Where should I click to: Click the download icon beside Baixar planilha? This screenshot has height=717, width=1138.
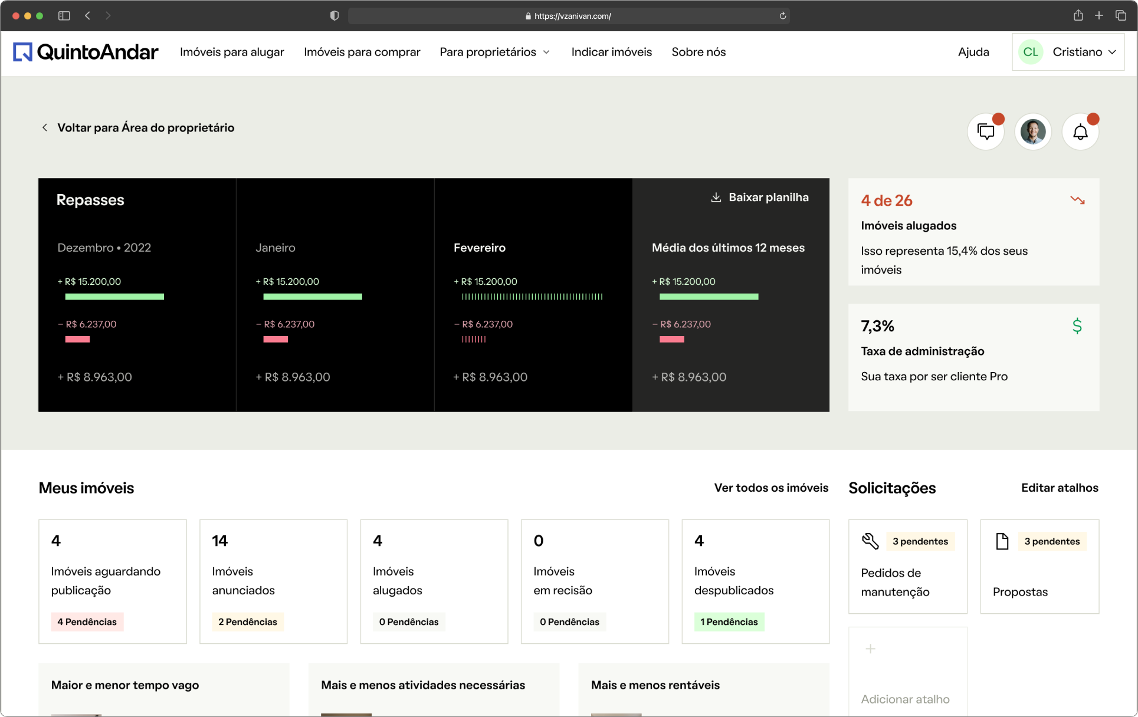pos(716,198)
